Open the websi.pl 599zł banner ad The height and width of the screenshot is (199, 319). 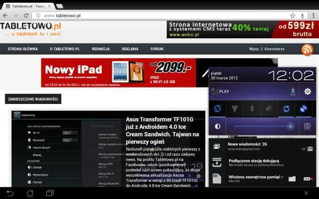[243, 29]
